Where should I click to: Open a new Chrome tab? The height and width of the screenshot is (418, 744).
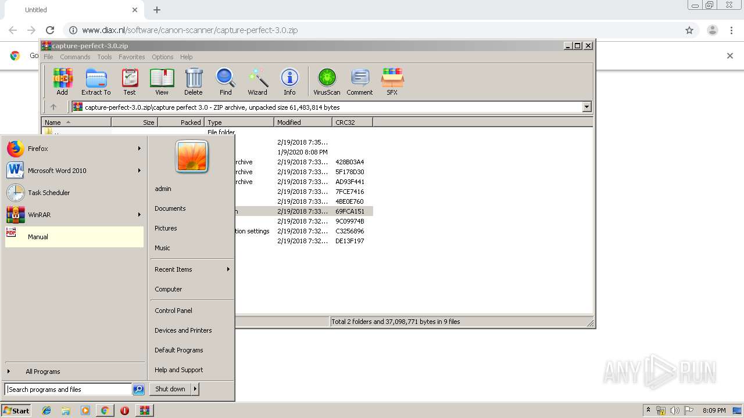(157, 10)
